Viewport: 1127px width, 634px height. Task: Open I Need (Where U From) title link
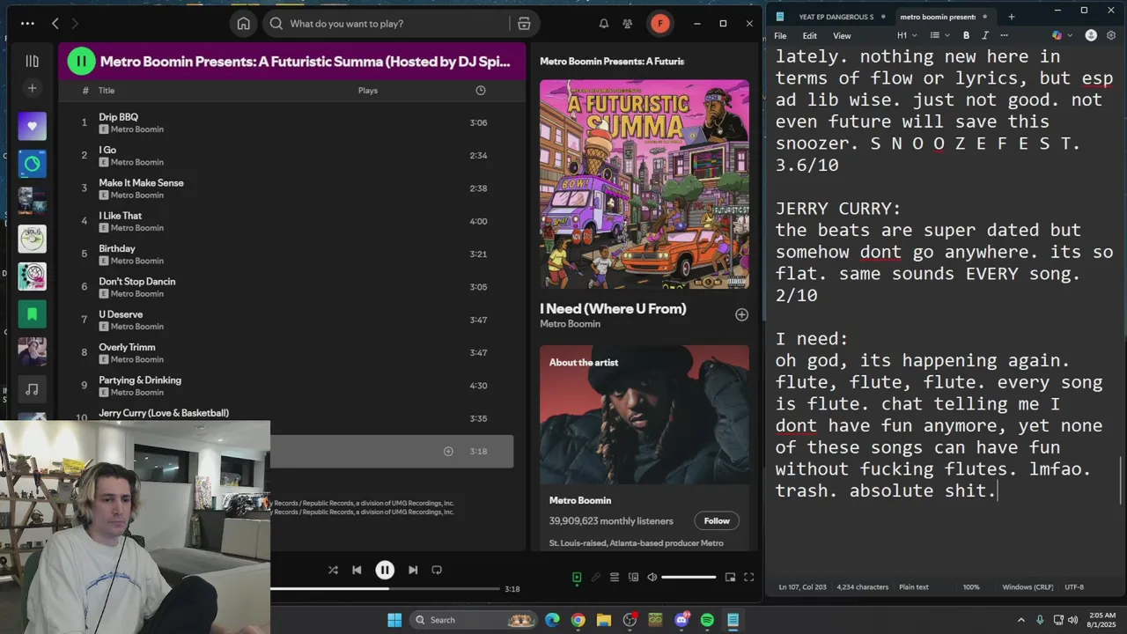(x=613, y=309)
